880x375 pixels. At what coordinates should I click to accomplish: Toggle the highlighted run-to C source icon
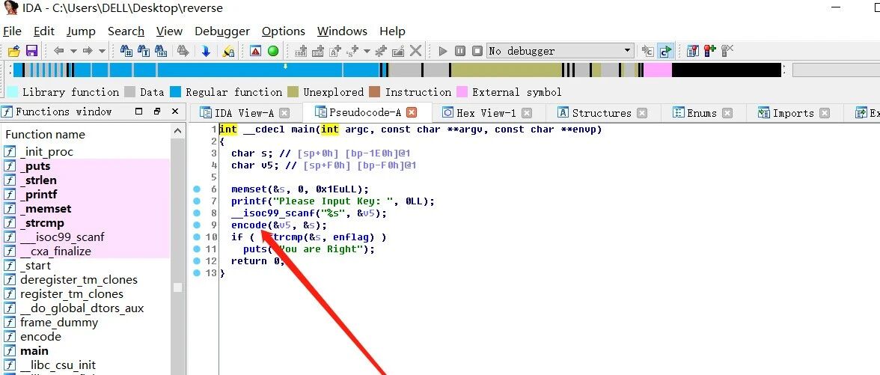coord(666,51)
